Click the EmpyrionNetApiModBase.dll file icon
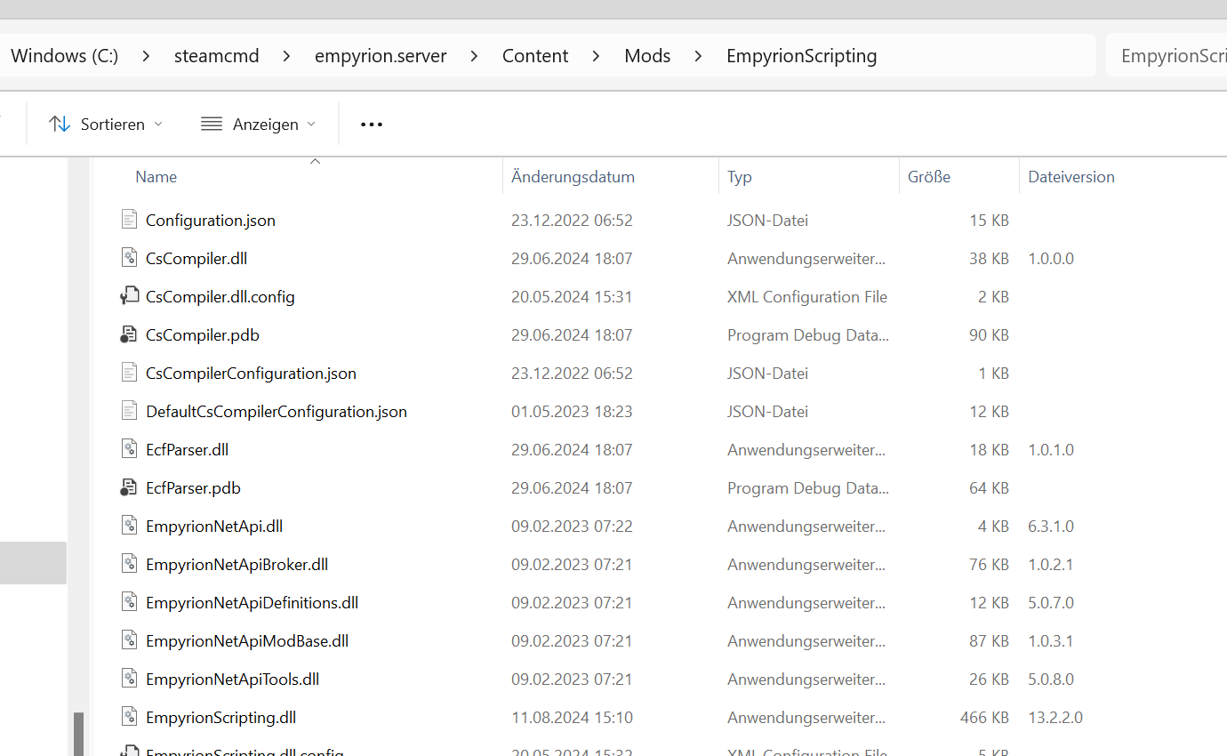Viewport: 1227px width, 756px height. (x=130, y=640)
